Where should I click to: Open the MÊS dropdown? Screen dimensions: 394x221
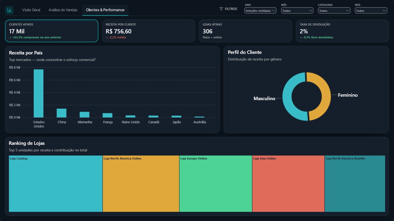coord(297,11)
